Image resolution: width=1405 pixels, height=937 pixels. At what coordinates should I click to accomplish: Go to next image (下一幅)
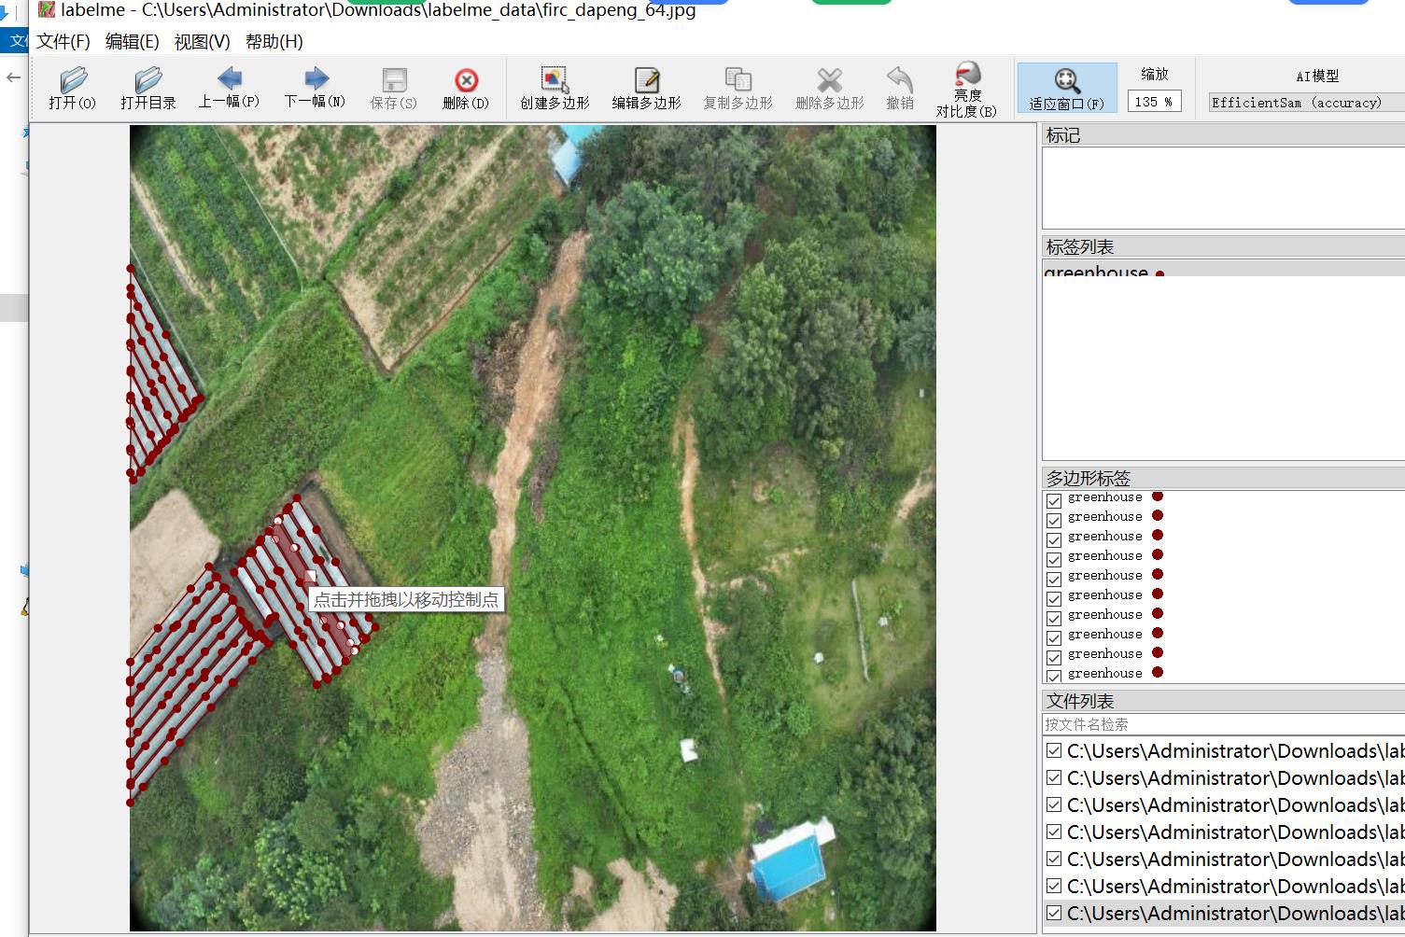315,86
